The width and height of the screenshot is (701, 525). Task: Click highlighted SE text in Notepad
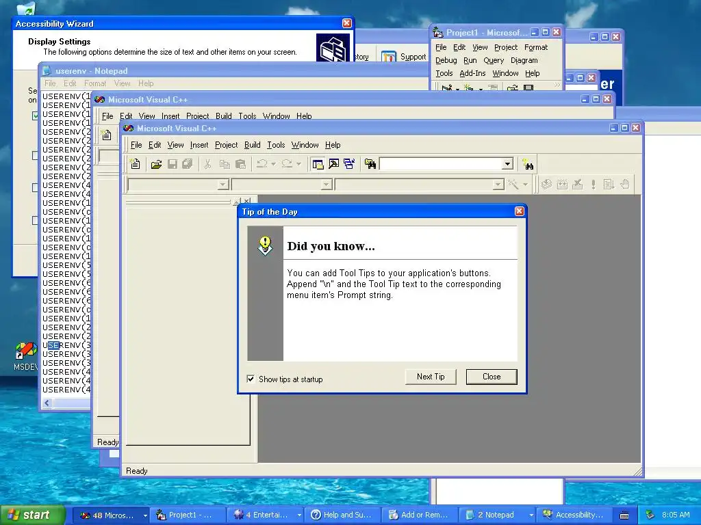click(x=53, y=345)
